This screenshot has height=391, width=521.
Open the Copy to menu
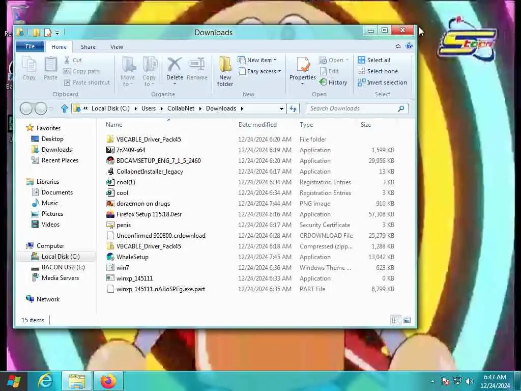(x=149, y=71)
